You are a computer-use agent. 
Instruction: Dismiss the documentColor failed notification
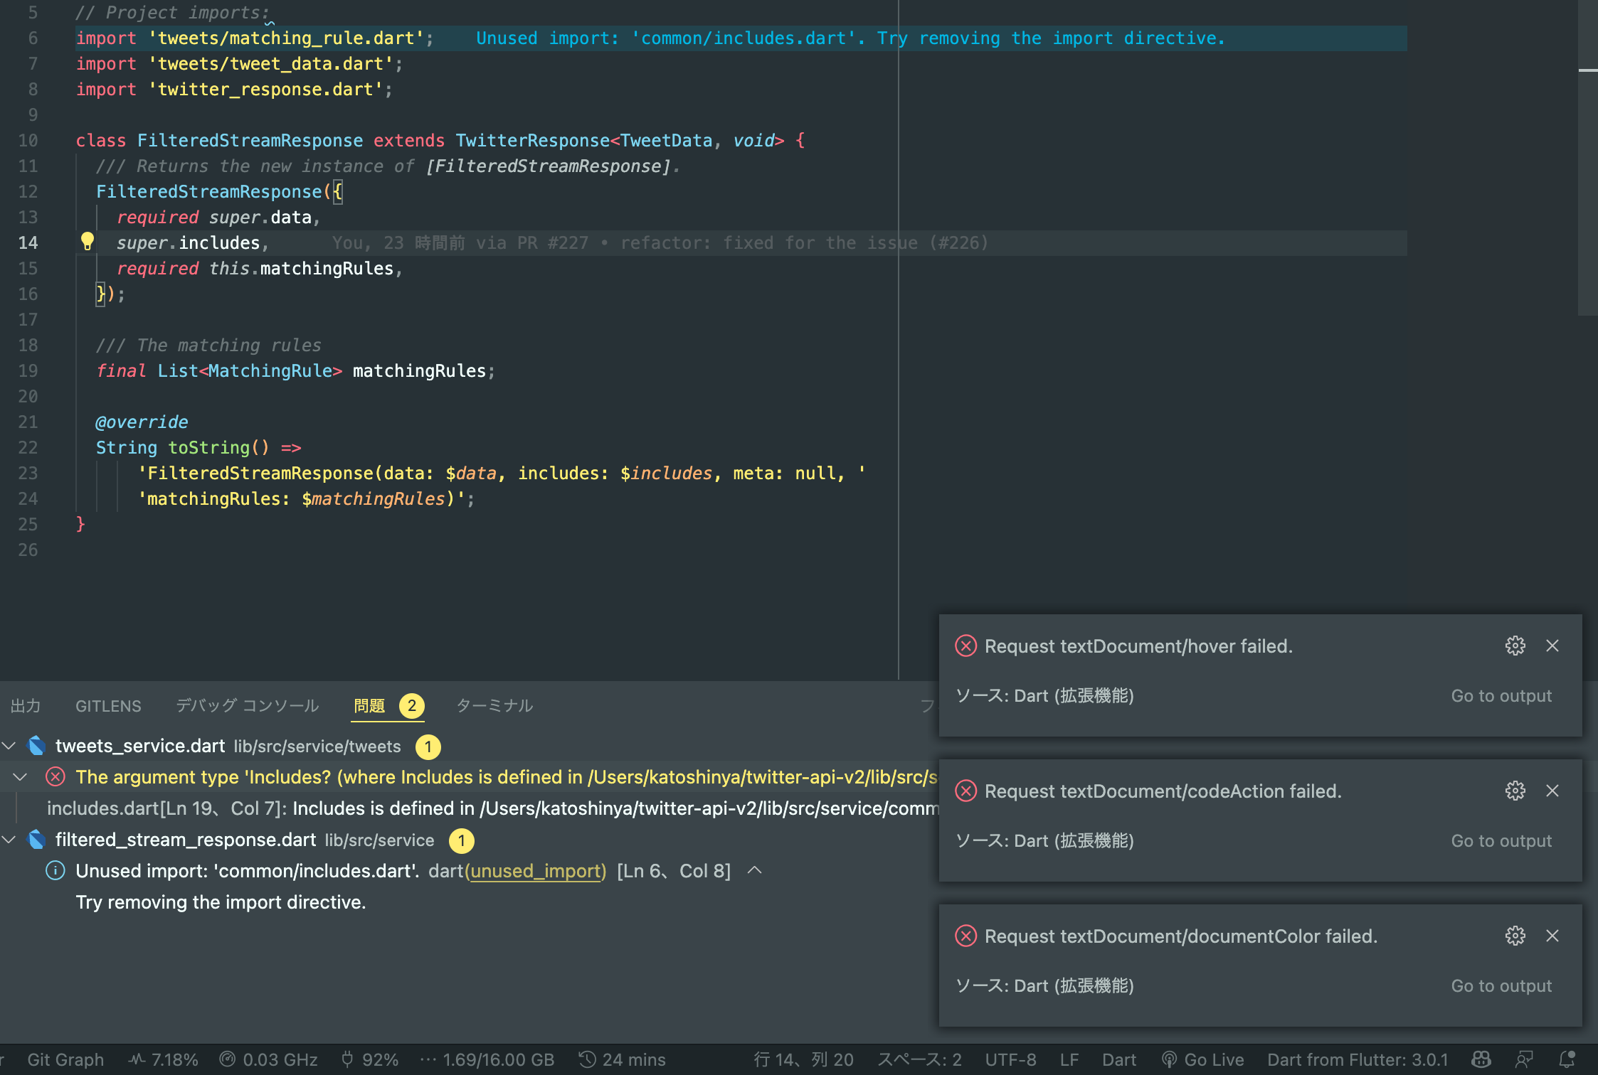pos(1552,936)
